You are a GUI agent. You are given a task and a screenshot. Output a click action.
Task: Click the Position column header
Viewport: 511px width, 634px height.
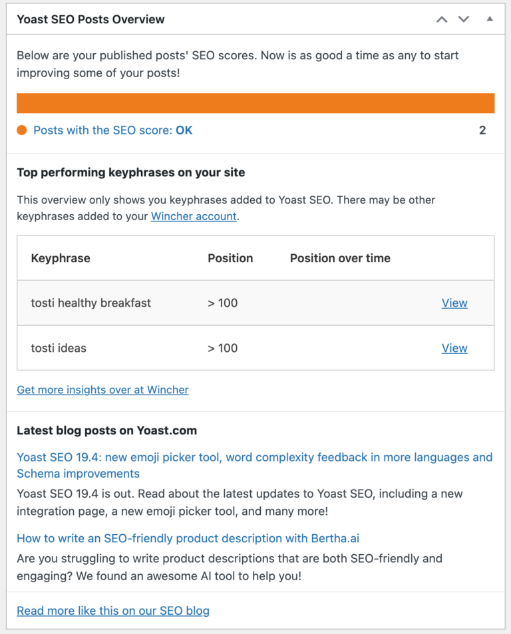(230, 258)
